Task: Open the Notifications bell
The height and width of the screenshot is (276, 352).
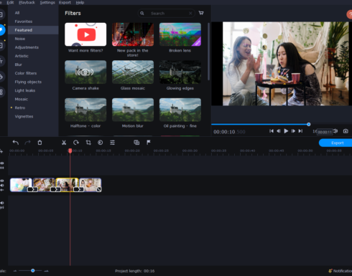Action: click(330, 271)
